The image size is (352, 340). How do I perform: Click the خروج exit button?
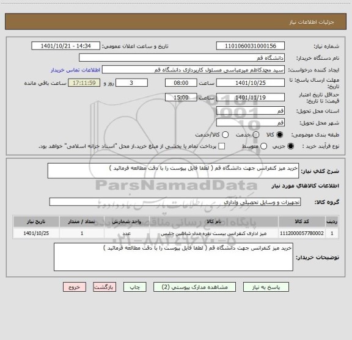pyautogui.click(x=75, y=287)
